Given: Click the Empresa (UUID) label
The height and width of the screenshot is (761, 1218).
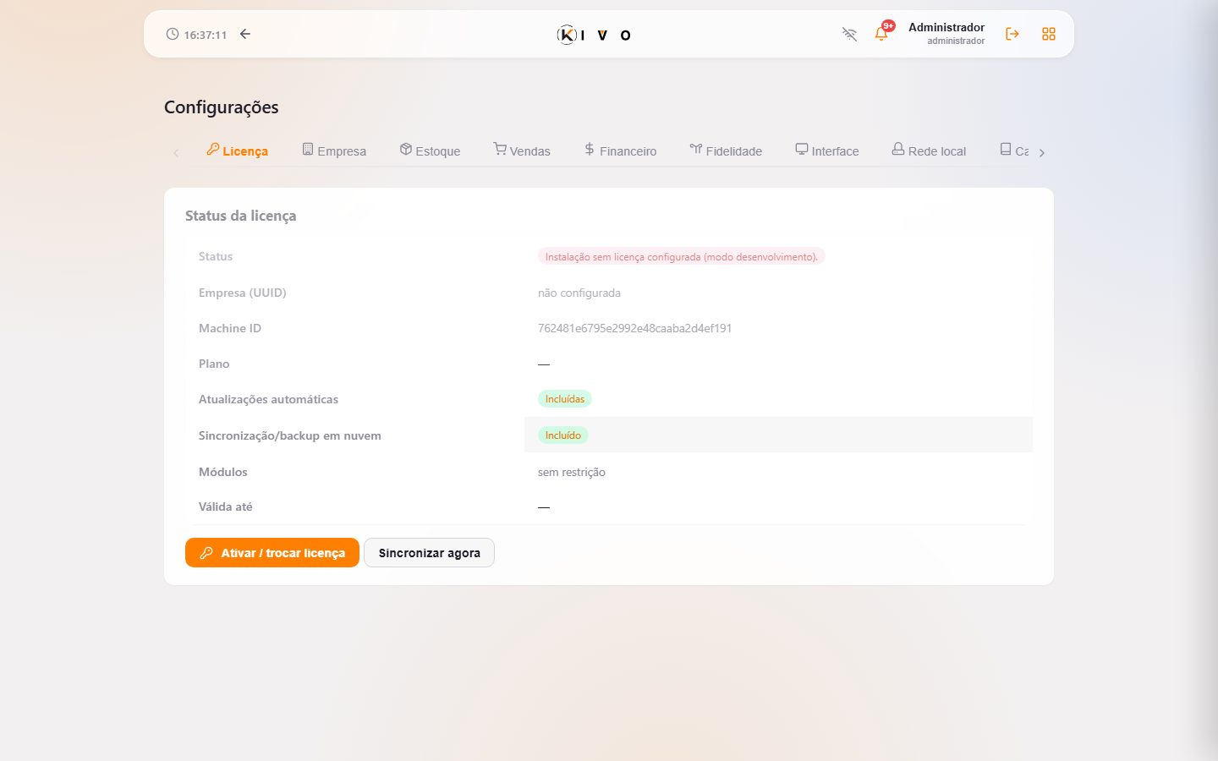Looking at the screenshot, I should coord(243,293).
